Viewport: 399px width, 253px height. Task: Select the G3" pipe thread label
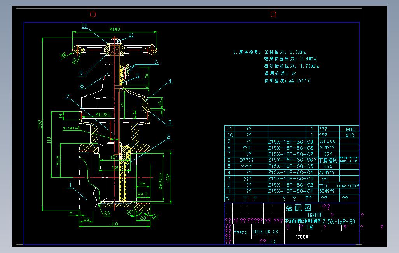[168, 177]
